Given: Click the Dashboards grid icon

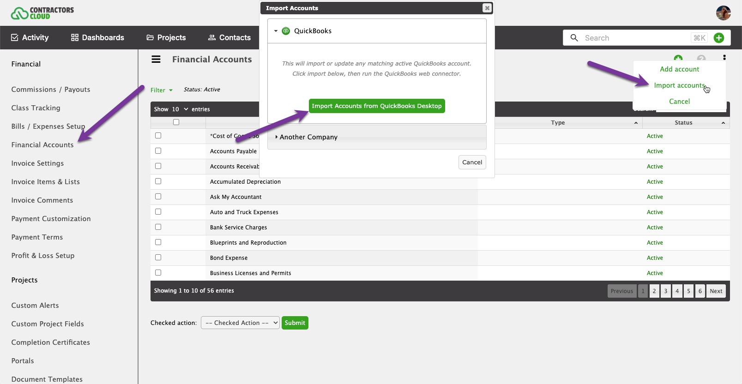Looking at the screenshot, I should point(74,37).
